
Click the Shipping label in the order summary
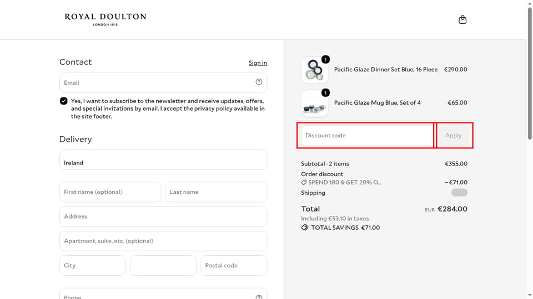[313, 193]
